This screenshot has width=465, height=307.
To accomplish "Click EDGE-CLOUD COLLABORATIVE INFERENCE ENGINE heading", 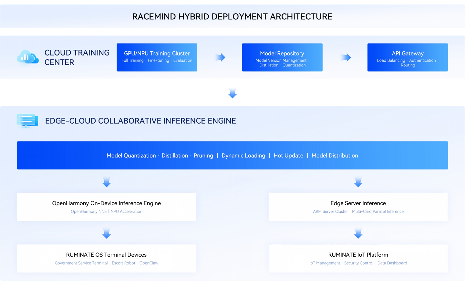I will click(x=140, y=121).
